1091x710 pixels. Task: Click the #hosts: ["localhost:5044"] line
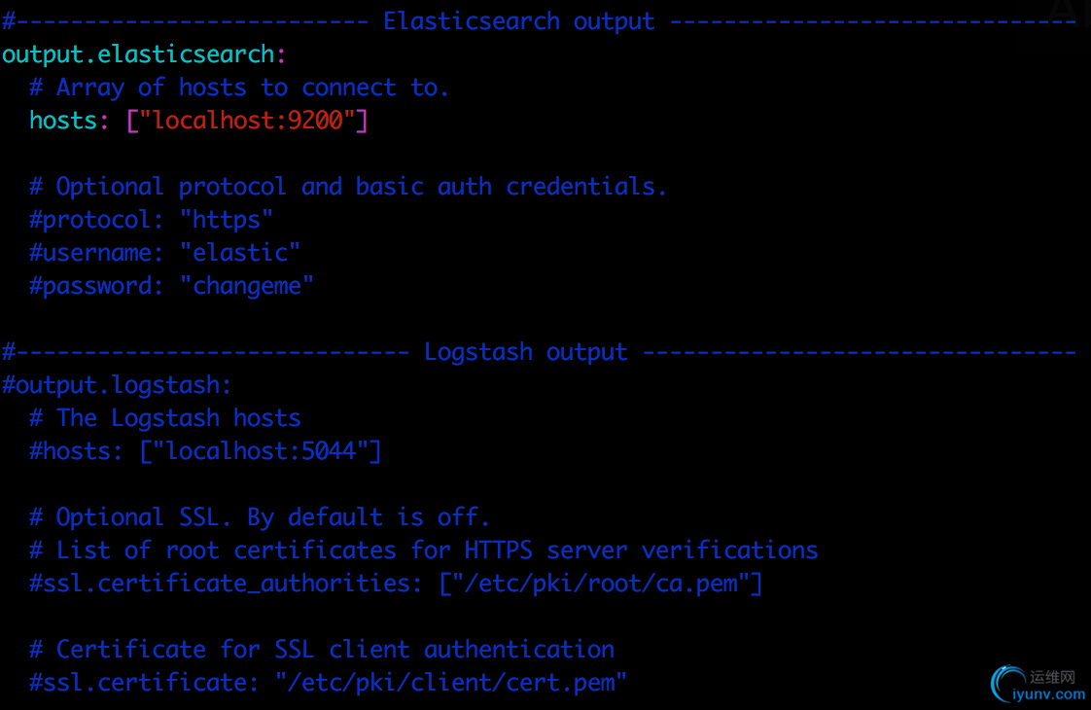(x=205, y=451)
